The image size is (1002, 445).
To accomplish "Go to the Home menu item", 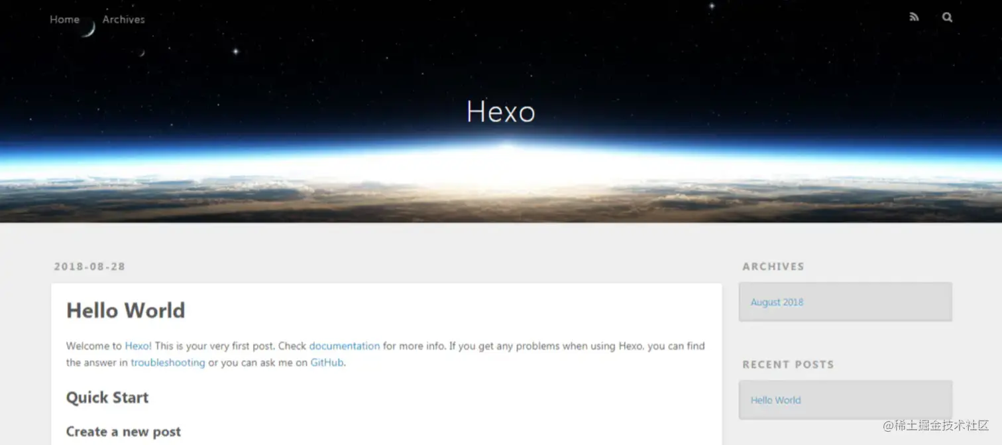I will [64, 19].
